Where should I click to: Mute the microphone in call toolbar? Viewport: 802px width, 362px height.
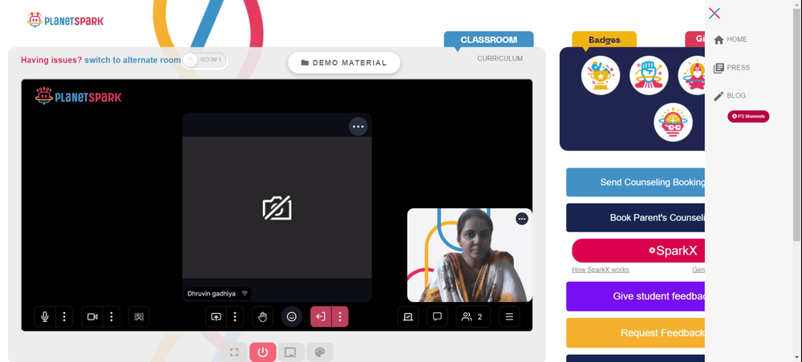[x=45, y=316]
